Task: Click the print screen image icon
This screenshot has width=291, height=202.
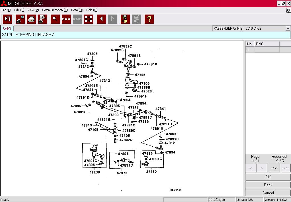Action: pyautogui.click(x=20, y=19)
